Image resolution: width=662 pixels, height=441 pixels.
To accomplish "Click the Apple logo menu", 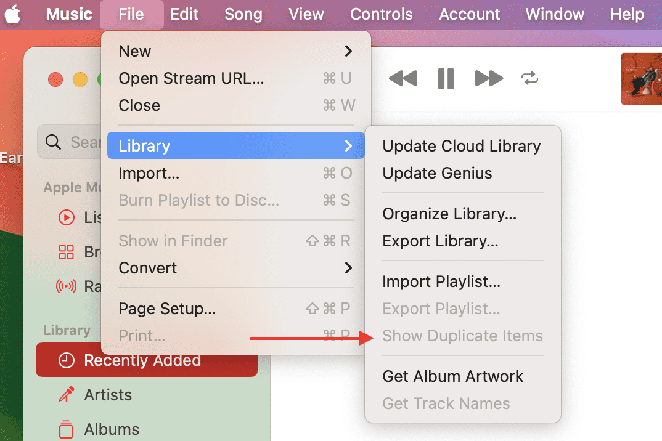I will 14,14.
